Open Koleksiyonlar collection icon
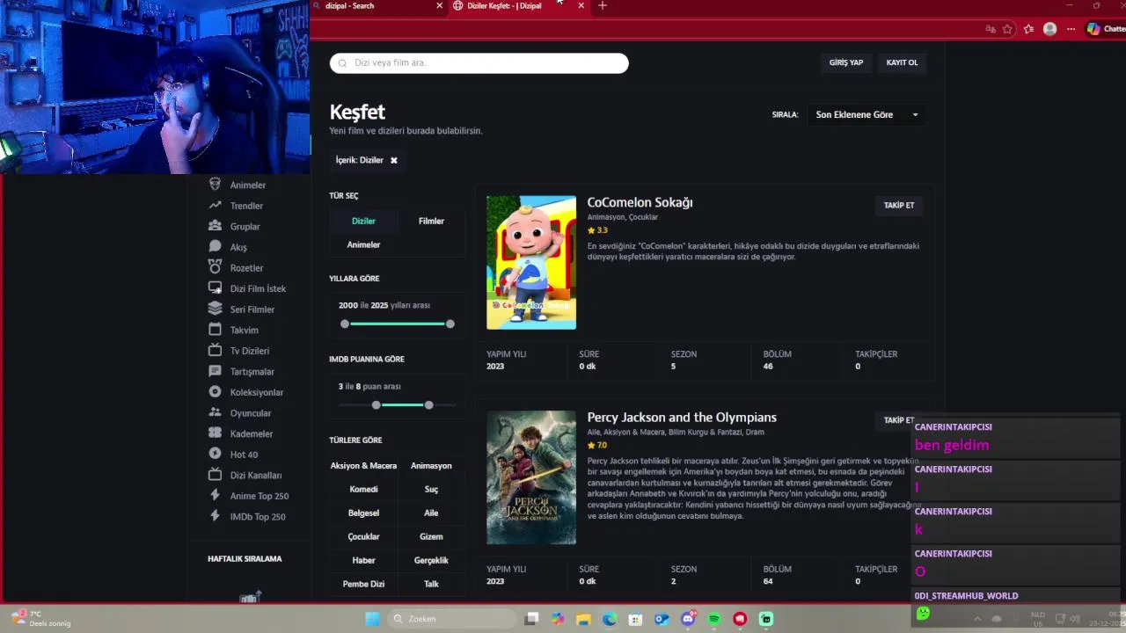This screenshot has height=633, width=1126. 215,392
